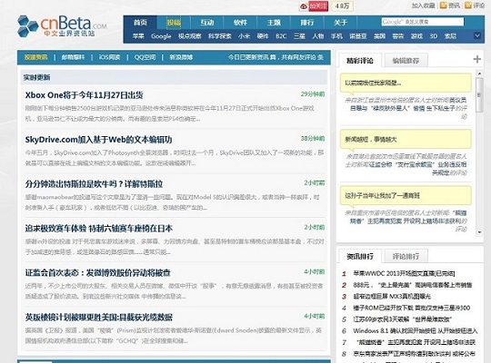Click the 29分钟前 timestamp
491x363 pixels.
point(313,93)
